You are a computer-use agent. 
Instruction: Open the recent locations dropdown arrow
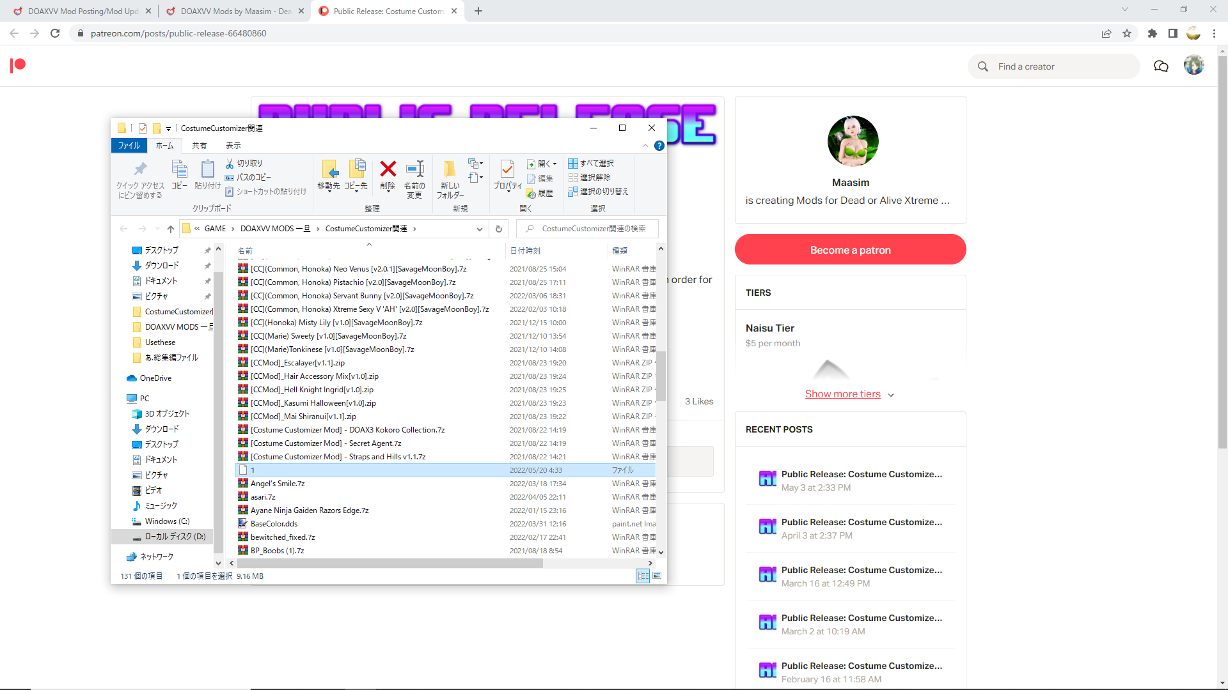(157, 229)
